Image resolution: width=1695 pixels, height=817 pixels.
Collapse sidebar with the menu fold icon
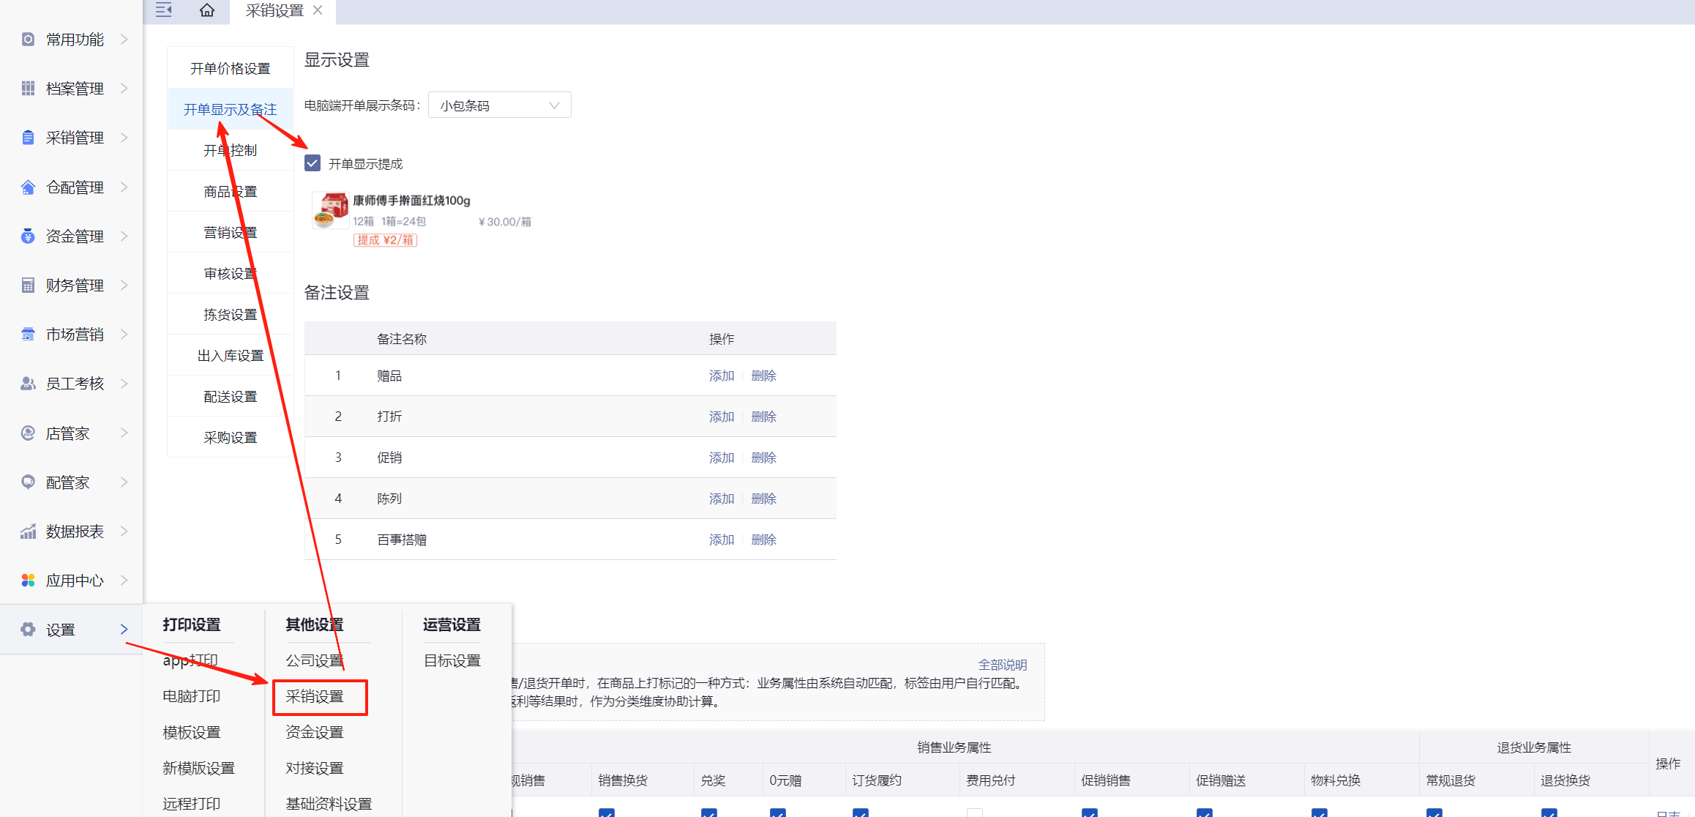(163, 10)
